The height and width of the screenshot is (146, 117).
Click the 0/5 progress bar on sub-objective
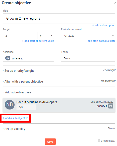click(26, 107)
